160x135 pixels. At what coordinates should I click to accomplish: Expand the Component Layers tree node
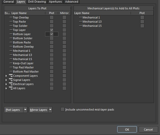[x=6, y=76]
